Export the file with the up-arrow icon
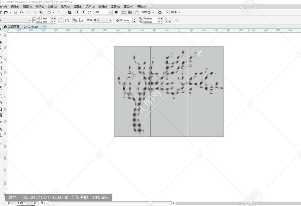Screen dimensions: 301x206 tap(83, 12)
